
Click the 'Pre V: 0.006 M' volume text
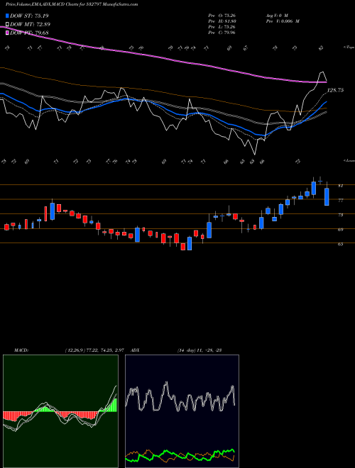coord(282,21)
